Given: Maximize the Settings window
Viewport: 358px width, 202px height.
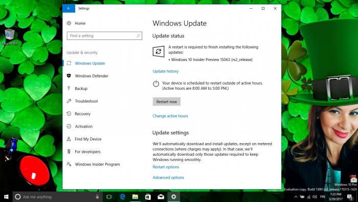Looking at the screenshot, I should point(263,9).
